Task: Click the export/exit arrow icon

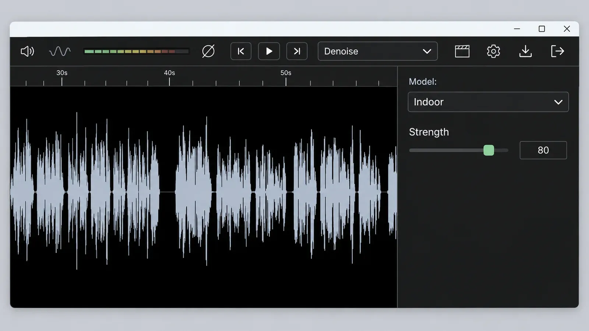Action: pyautogui.click(x=557, y=51)
